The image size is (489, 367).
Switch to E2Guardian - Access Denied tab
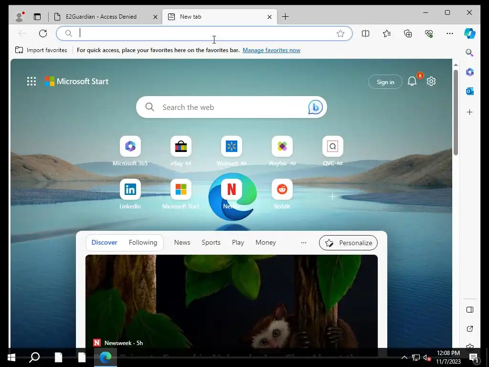tap(101, 17)
